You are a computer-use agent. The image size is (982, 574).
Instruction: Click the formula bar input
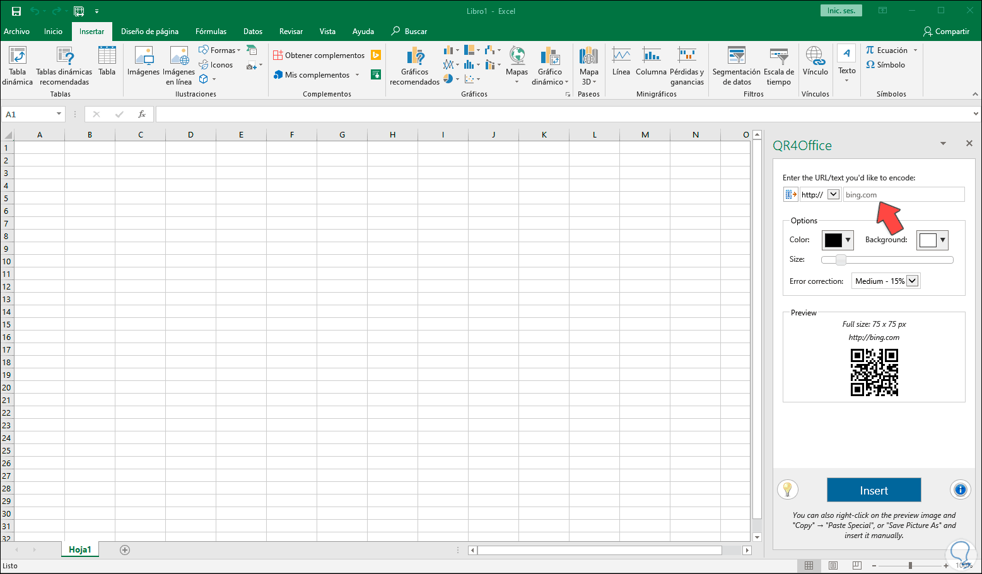click(x=563, y=114)
